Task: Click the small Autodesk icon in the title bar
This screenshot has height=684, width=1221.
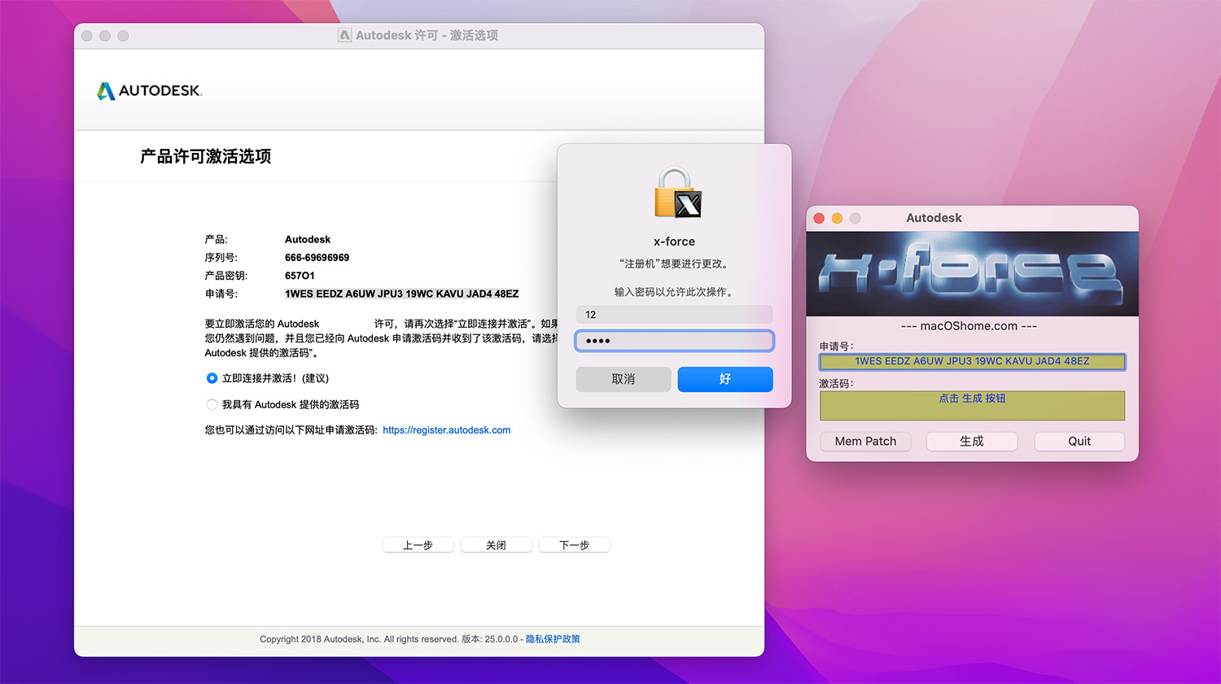Action: (x=345, y=35)
